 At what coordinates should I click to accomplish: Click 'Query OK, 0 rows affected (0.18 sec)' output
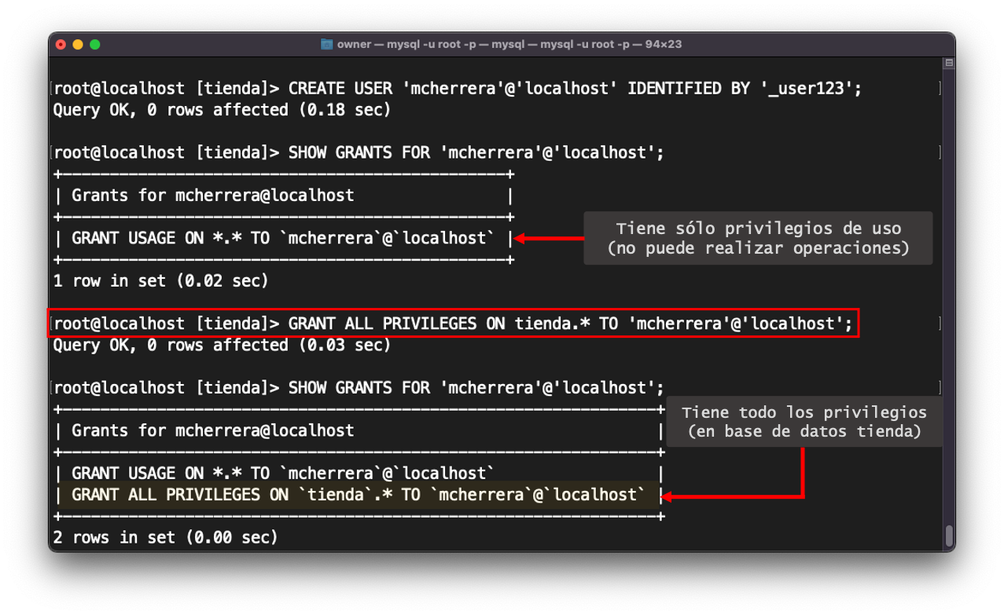(221, 110)
